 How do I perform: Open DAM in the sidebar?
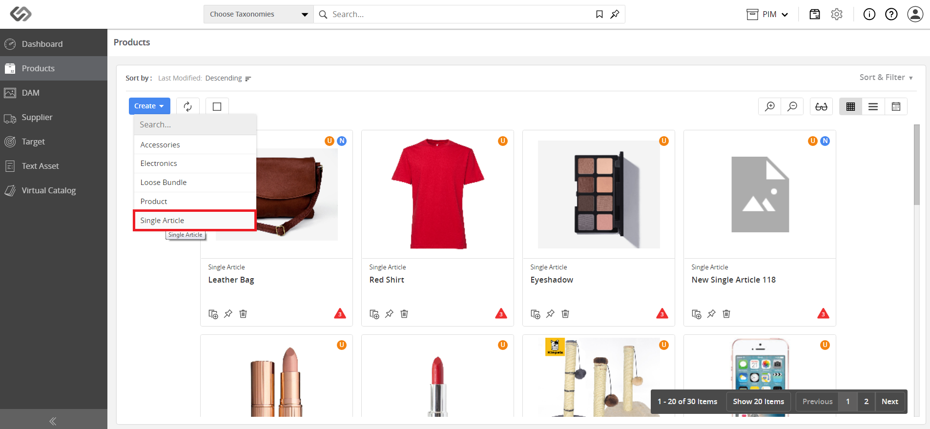click(54, 93)
